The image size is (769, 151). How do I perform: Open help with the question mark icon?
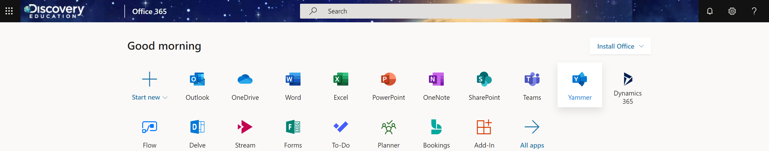click(754, 11)
